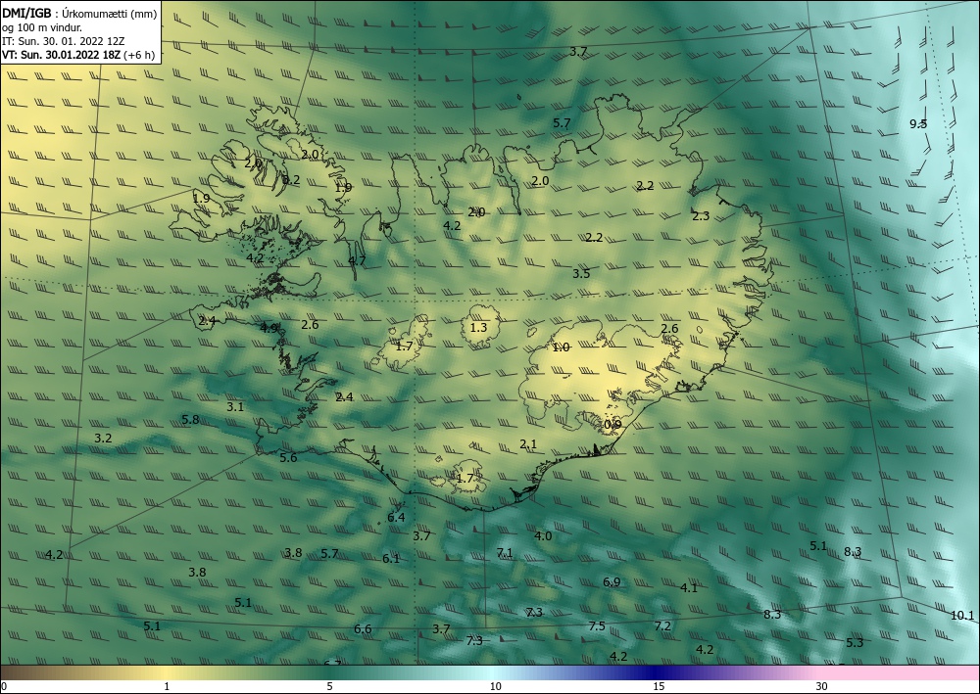Select the 6.1 value in the southern sea
Image resolution: width=980 pixels, height=694 pixels.
391,559
